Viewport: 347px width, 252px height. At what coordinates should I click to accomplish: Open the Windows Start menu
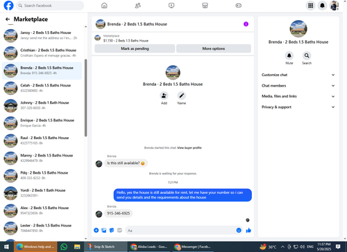point(6,247)
